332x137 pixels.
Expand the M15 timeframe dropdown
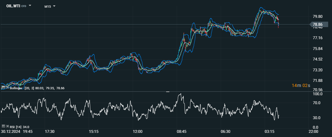[54, 6]
